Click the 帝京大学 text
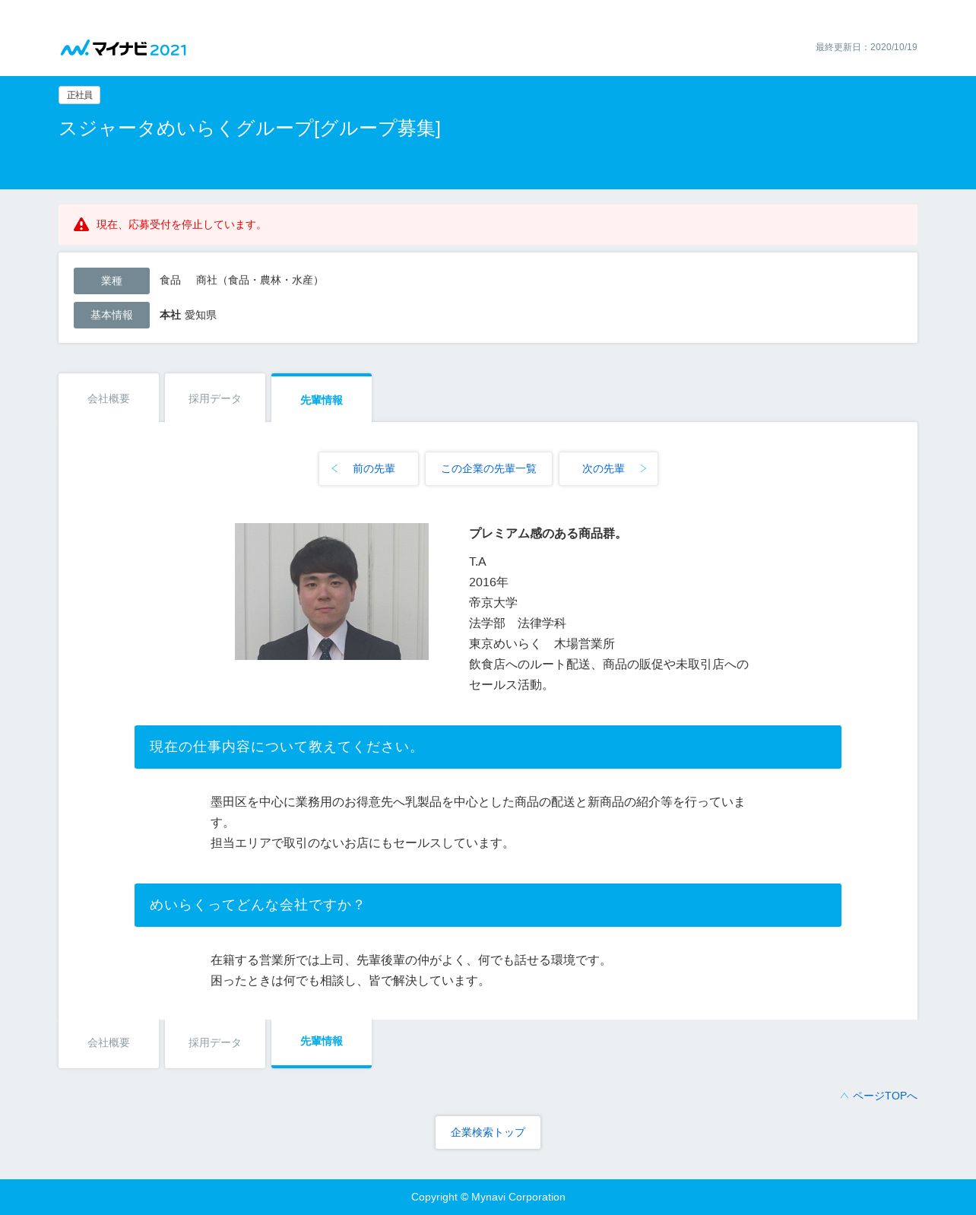Image resolution: width=976 pixels, height=1215 pixels. tap(493, 603)
